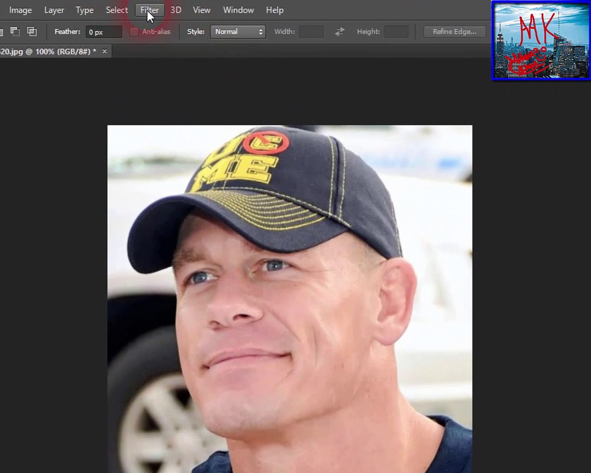Choose Intersect with selection mode icon

click(32, 32)
